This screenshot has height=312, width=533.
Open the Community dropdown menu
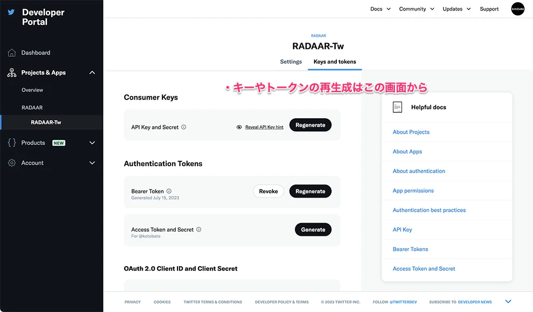416,9
